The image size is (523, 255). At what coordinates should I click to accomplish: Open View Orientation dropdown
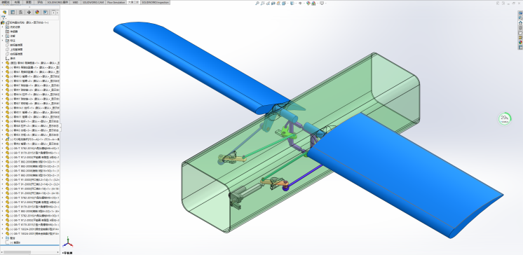[285, 4]
